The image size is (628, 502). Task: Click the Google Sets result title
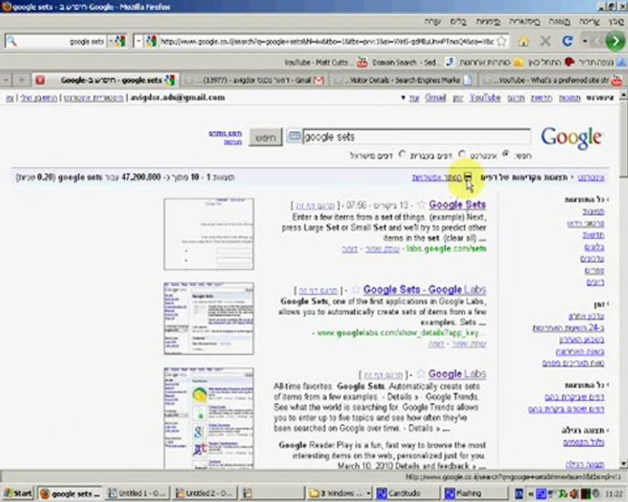(457, 204)
